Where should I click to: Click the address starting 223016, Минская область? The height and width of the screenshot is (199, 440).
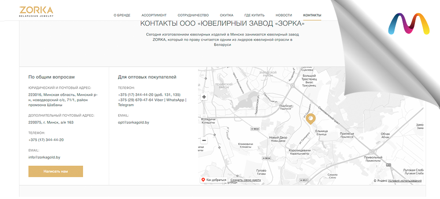tap(63, 100)
